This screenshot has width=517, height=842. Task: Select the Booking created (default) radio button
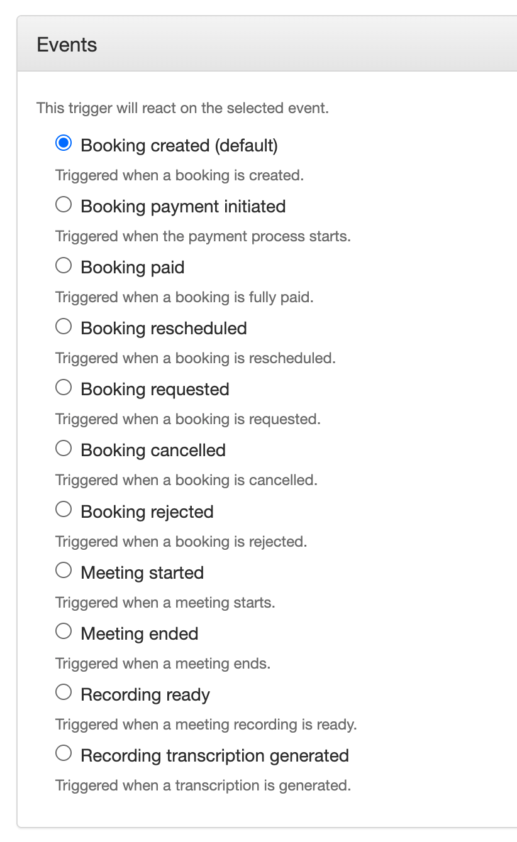pyautogui.click(x=64, y=144)
